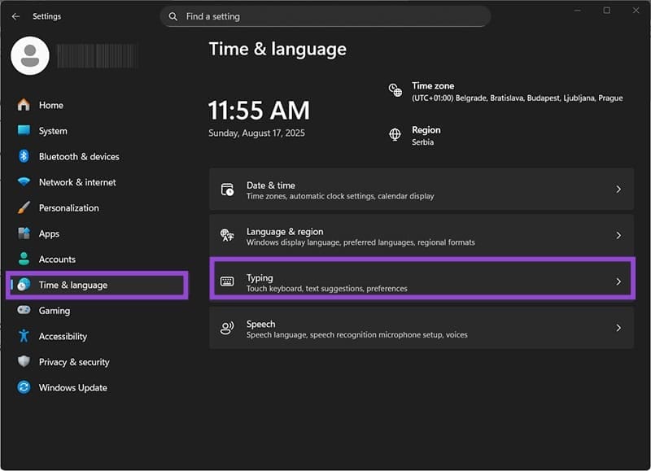Open the System settings entry
The image size is (651, 471).
[x=97, y=131]
